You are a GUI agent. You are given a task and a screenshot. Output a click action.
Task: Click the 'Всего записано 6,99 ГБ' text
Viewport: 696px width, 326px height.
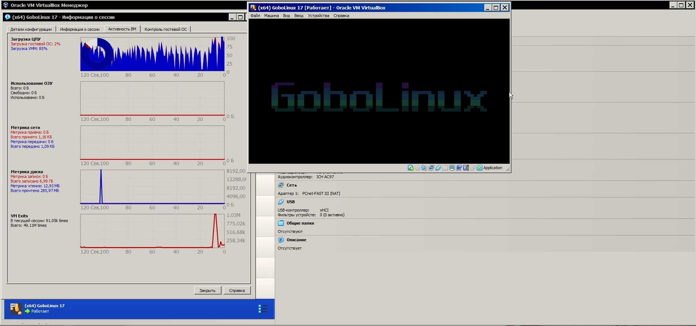click(32, 181)
